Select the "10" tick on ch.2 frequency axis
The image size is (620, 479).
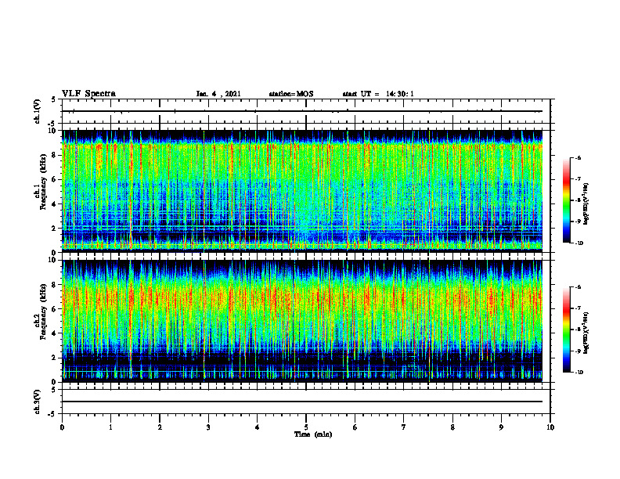click(x=53, y=260)
